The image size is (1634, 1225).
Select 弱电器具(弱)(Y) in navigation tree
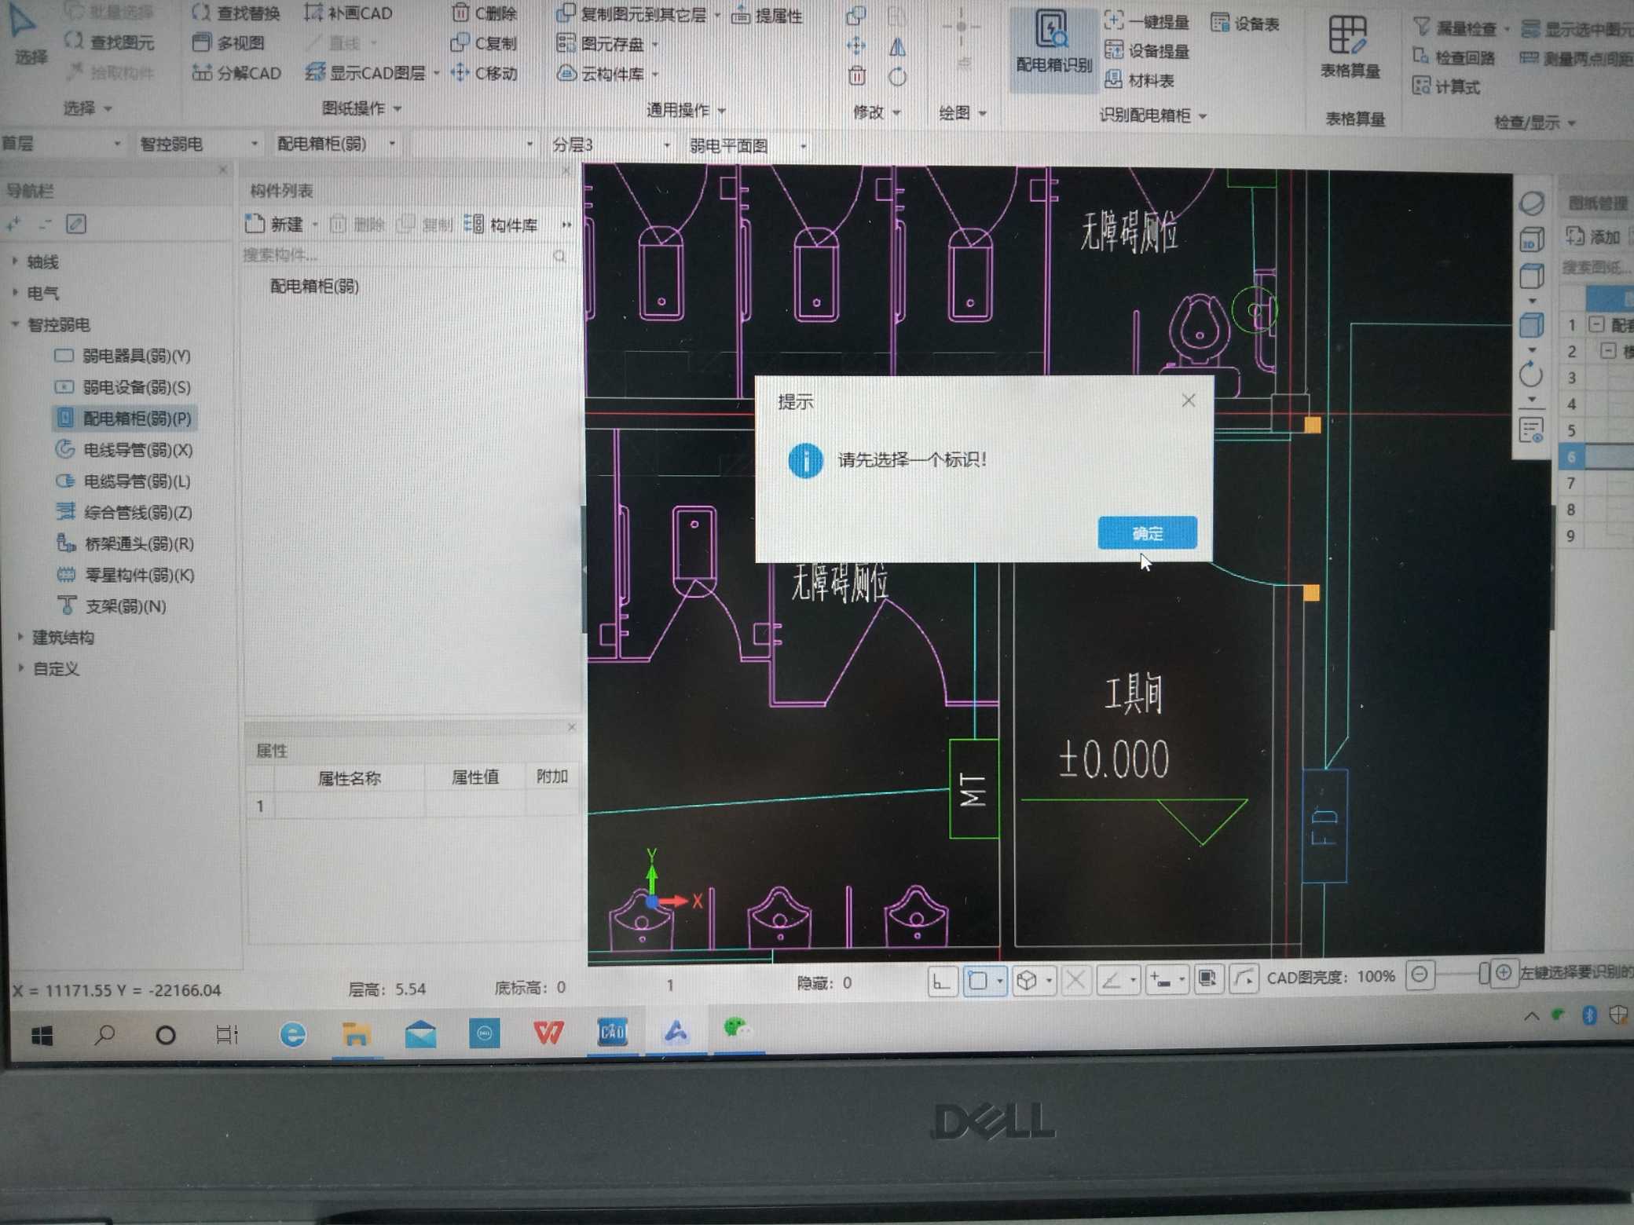point(123,356)
